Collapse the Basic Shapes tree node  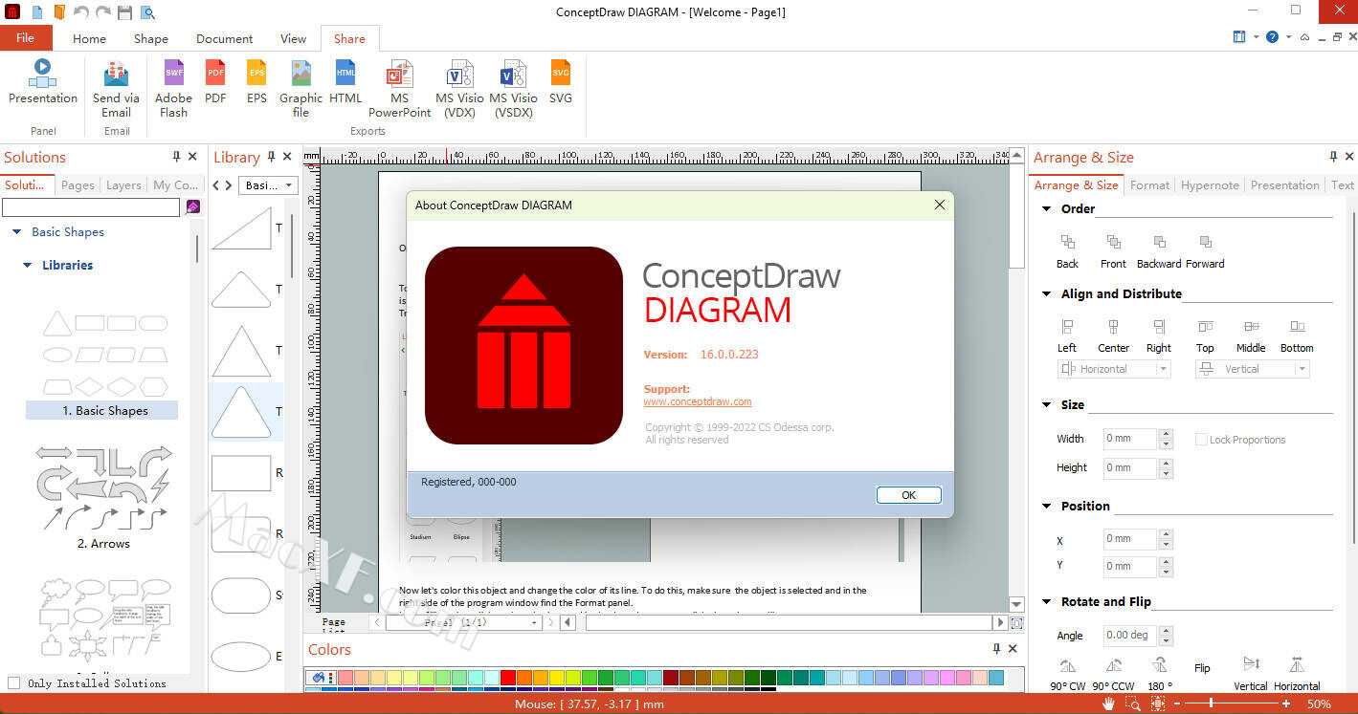16,232
